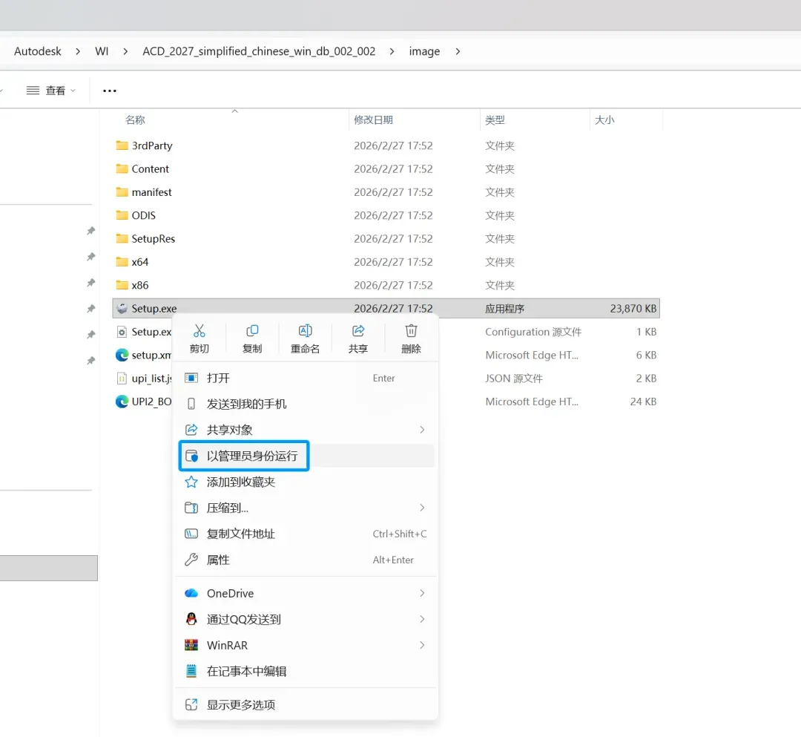This screenshot has width=801, height=737.
Task: Click the Setup configuration file icon
Action: click(x=122, y=332)
